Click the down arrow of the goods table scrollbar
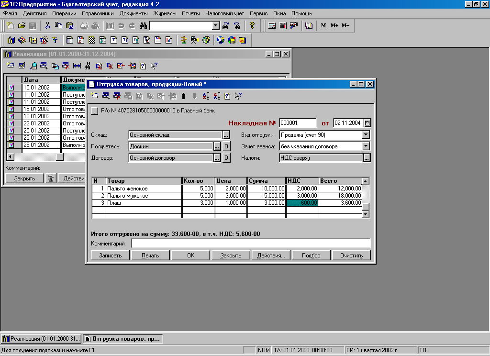Screen dimensions: 490x356 tap(365, 214)
